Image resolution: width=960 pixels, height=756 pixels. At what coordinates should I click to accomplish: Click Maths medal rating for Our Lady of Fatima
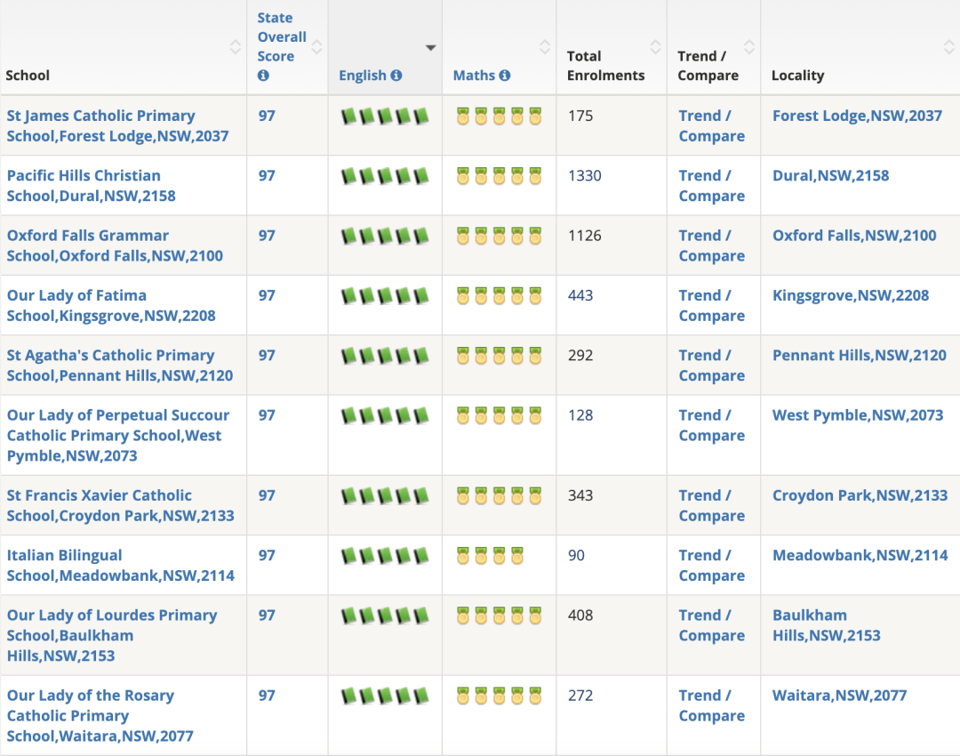coord(499,296)
